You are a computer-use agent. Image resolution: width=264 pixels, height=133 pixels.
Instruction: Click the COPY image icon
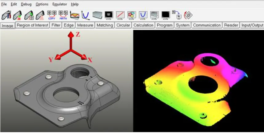pyautogui.click(x=52, y=15)
